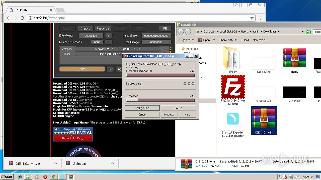
Task: Select the NTInfo tab
Action: (x=30, y=10)
